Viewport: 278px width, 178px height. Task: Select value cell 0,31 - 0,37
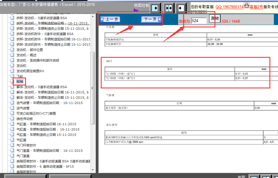click(256, 78)
